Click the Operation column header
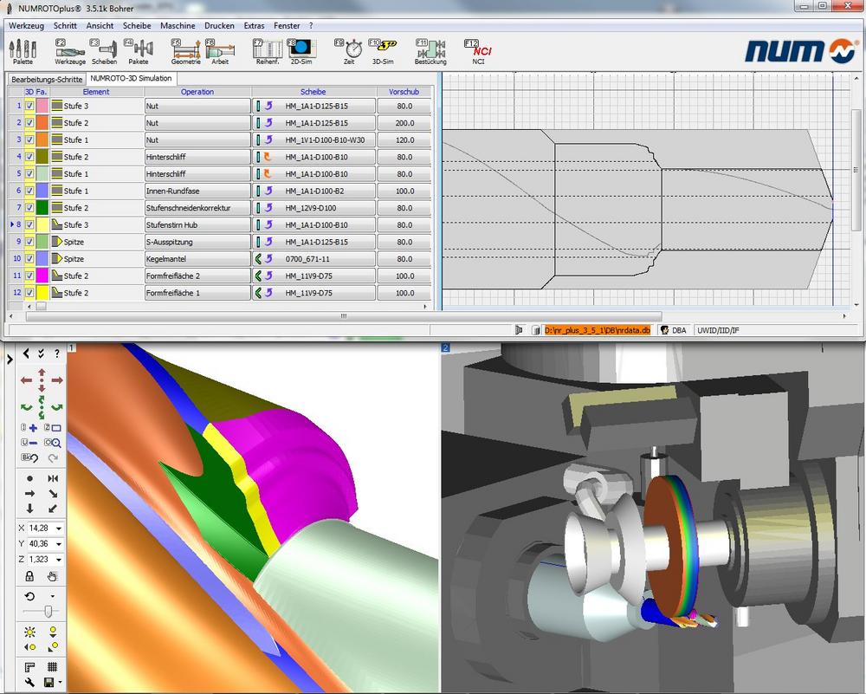 197,92
